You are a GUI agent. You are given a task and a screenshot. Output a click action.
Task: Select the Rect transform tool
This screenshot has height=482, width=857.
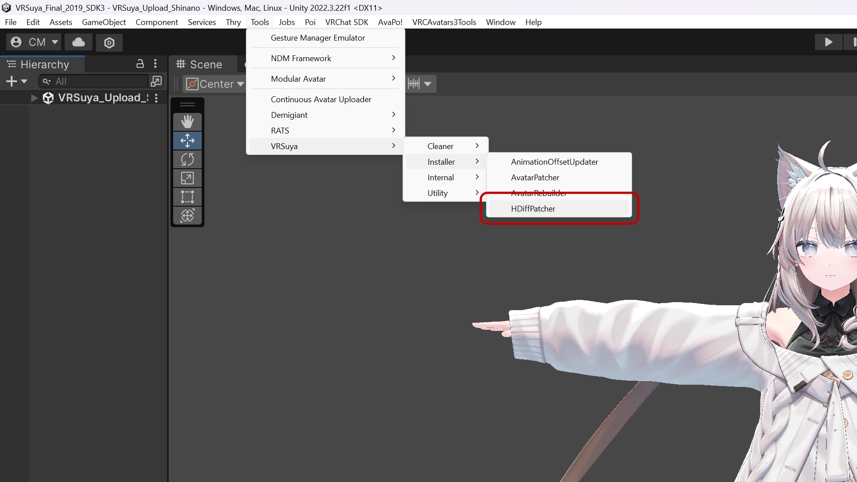click(187, 197)
